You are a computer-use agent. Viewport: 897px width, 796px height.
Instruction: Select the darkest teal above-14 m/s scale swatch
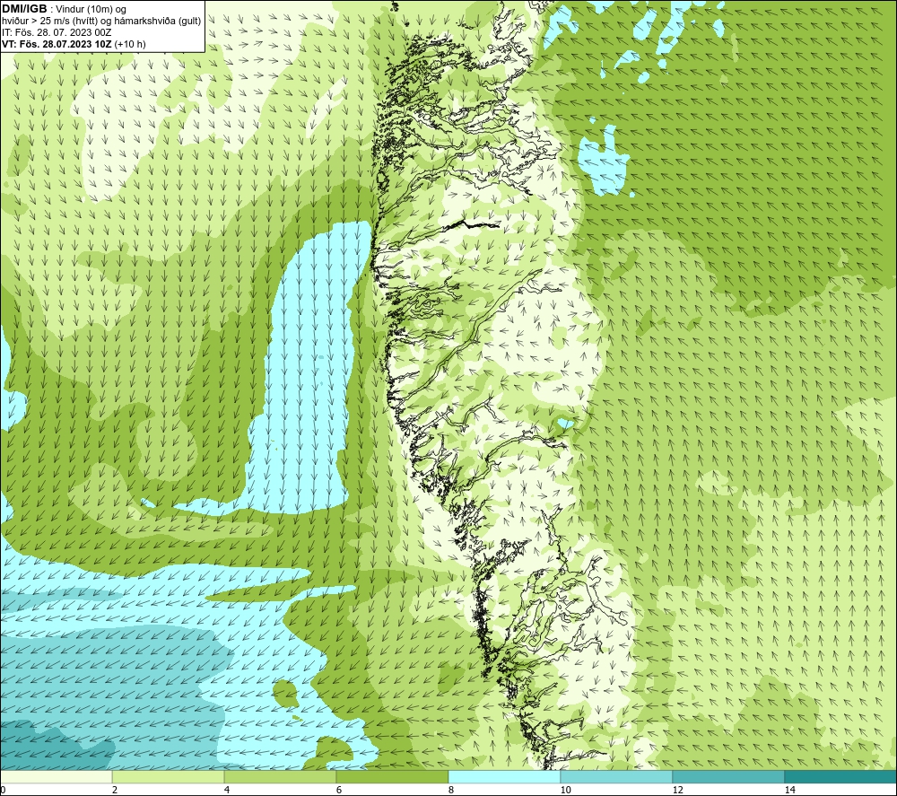840,776
